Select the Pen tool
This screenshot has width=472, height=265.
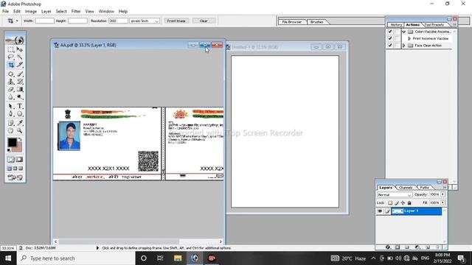click(11, 114)
